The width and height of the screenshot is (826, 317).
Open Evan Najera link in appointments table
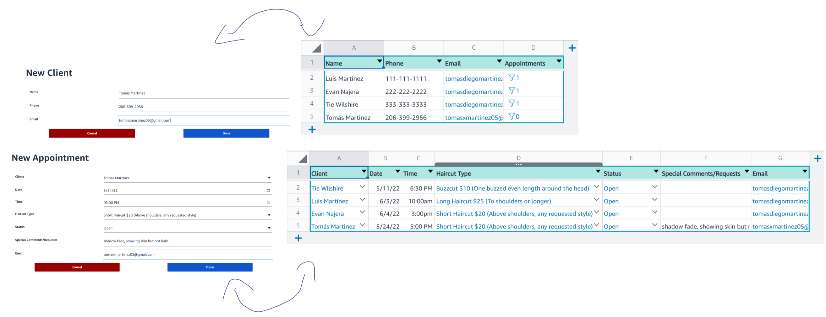click(x=327, y=214)
